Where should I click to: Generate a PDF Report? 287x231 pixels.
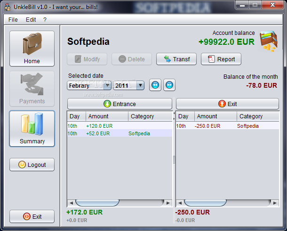(221, 59)
